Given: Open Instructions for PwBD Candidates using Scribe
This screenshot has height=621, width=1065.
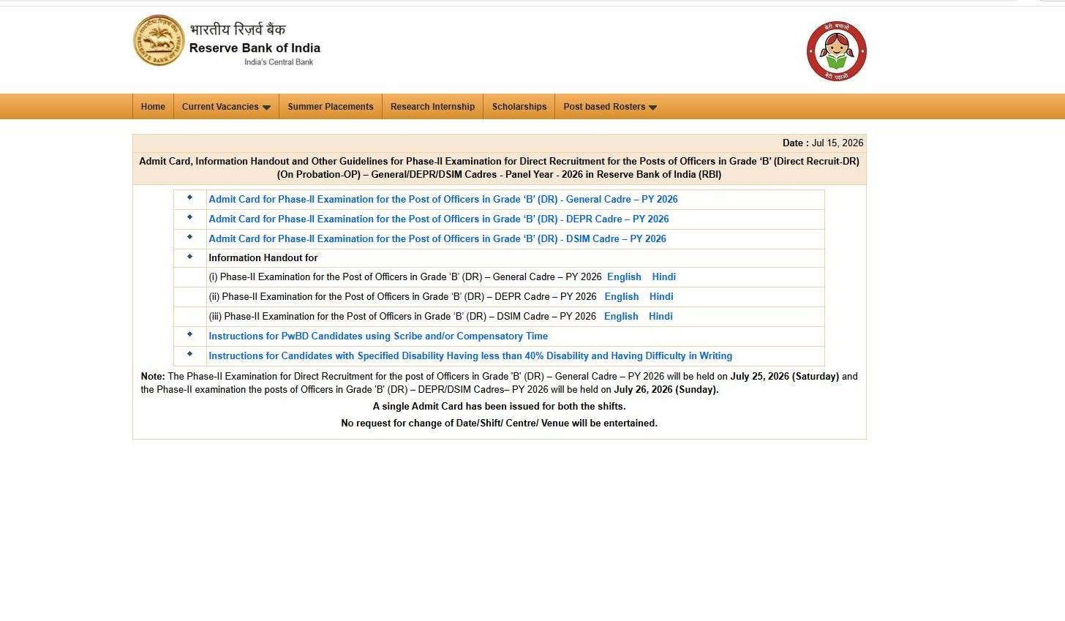Looking at the screenshot, I should [x=378, y=336].
